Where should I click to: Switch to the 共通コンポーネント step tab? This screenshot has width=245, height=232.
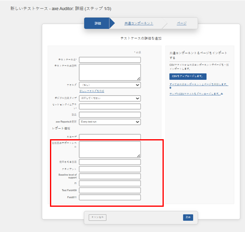139,24
